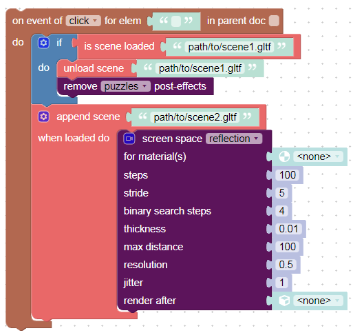Image resolution: width=353 pixels, height=333 pixels.
Task: Open the gear icon on append scene block
Action: pos(43,117)
